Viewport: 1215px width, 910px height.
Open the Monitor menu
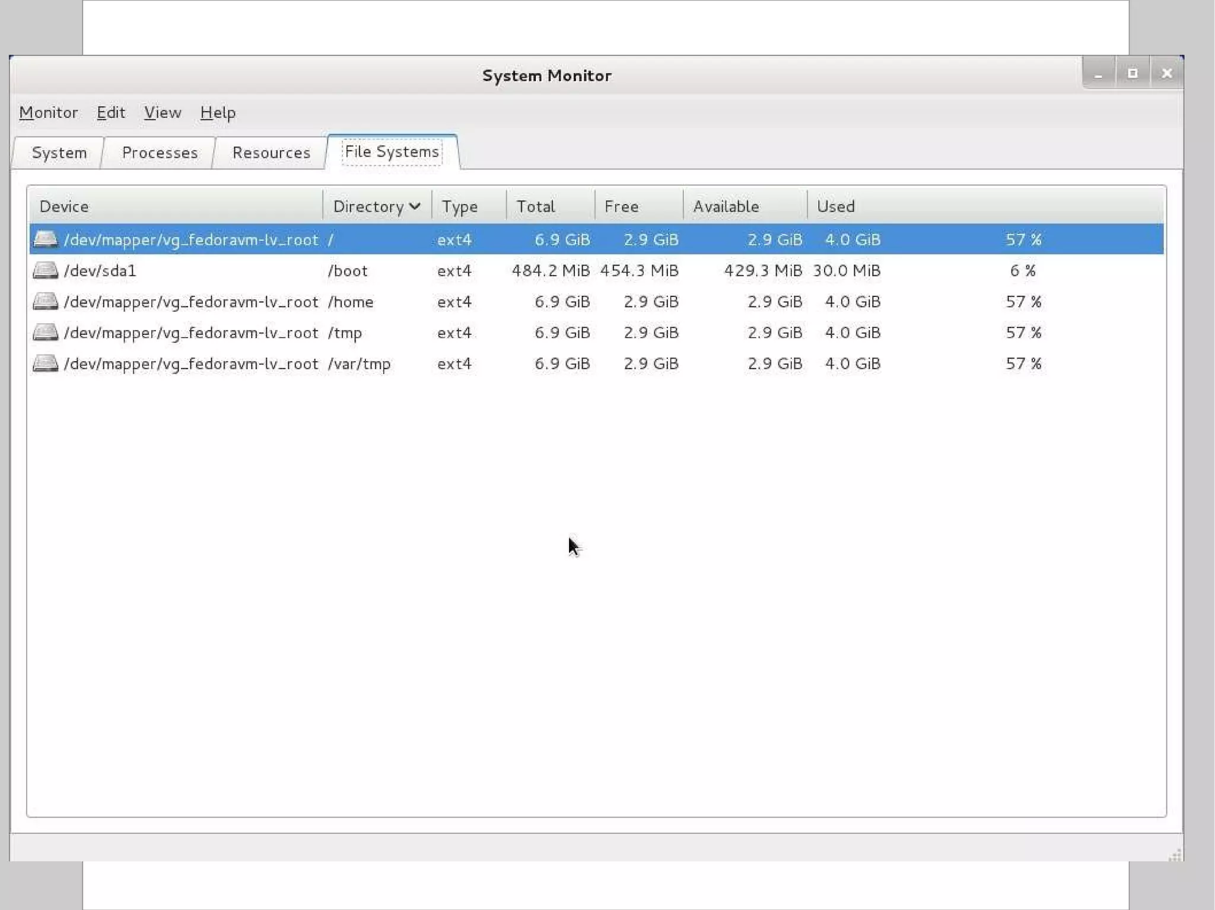[x=48, y=113]
